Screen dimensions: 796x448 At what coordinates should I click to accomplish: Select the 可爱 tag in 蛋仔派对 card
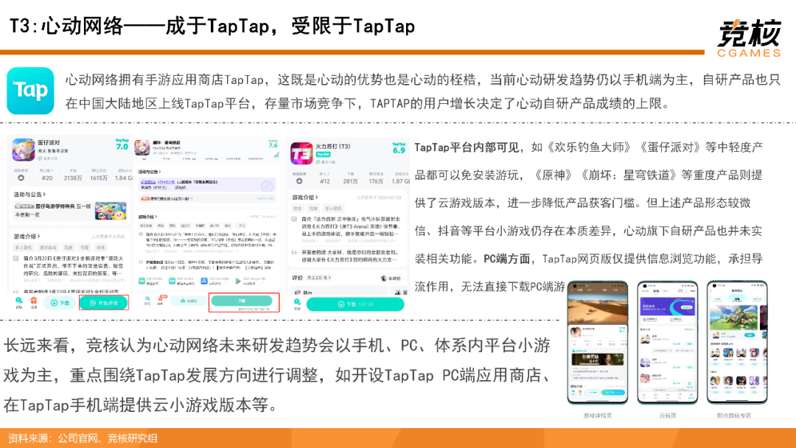pos(84,248)
